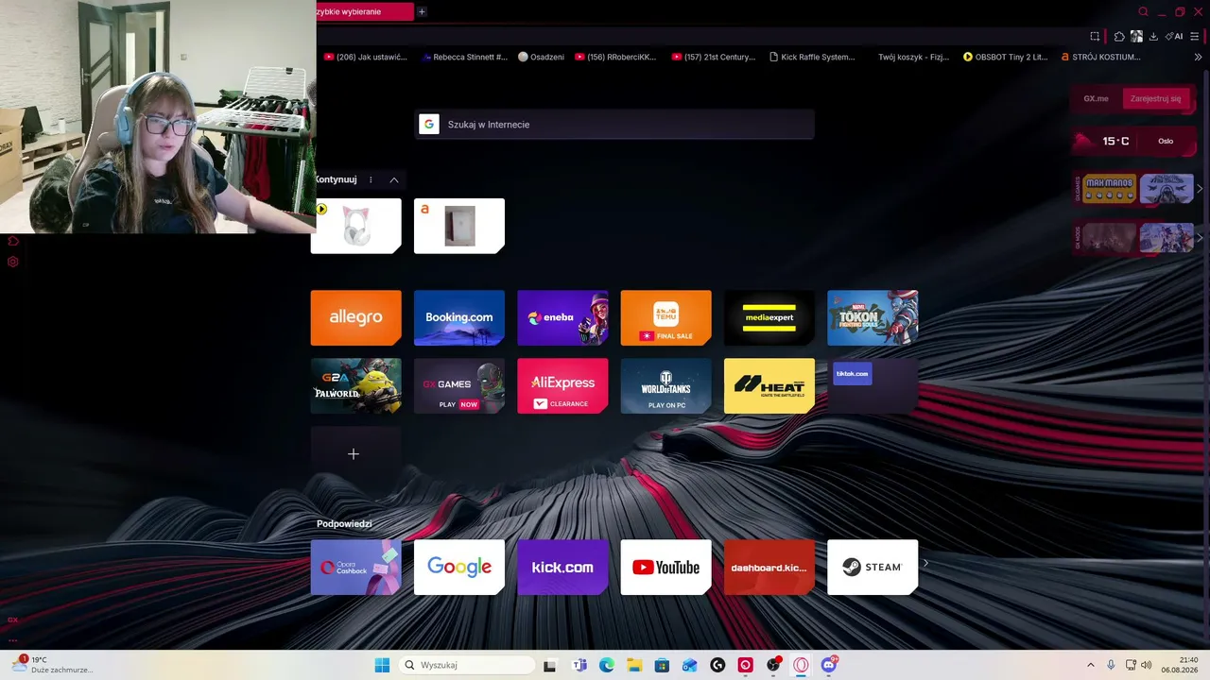
Task: Show hidden system tray icons
Action: point(1090,665)
